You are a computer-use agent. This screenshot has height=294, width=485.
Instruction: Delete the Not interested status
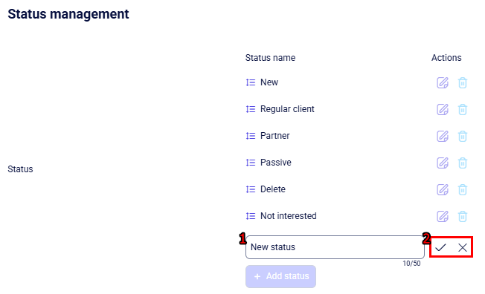coord(463,216)
